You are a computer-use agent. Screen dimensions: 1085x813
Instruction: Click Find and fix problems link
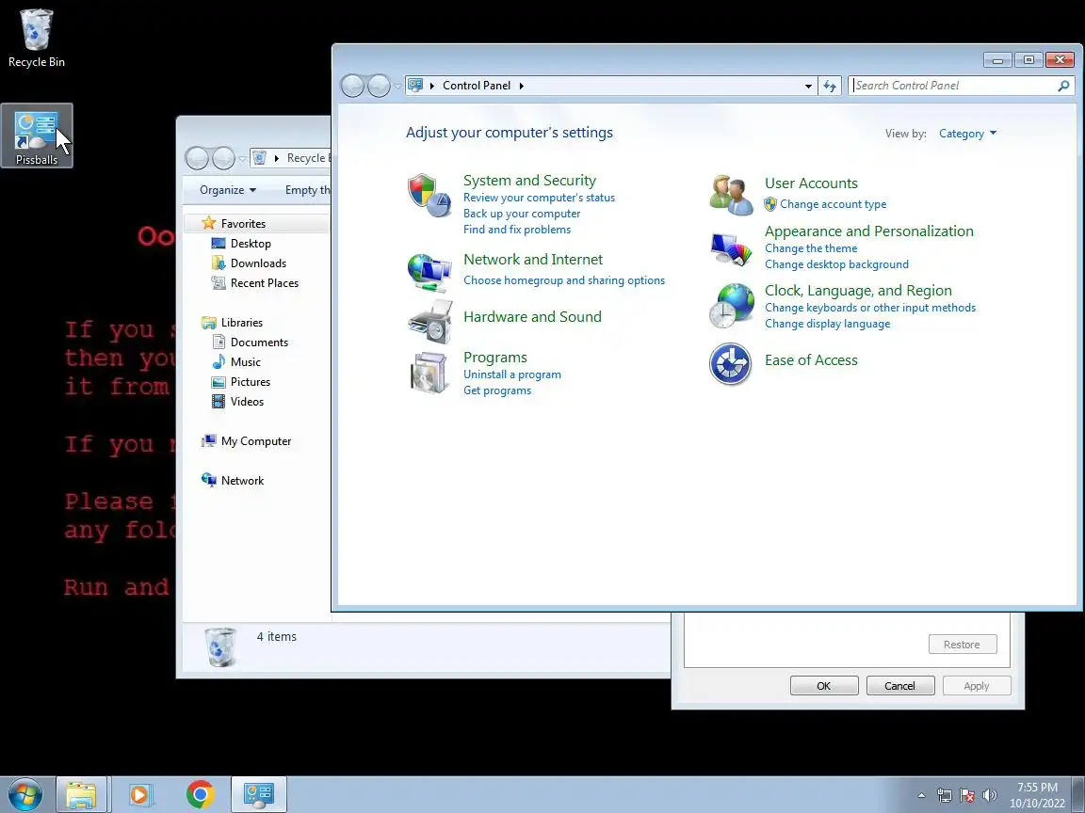pyautogui.click(x=517, y=230)
